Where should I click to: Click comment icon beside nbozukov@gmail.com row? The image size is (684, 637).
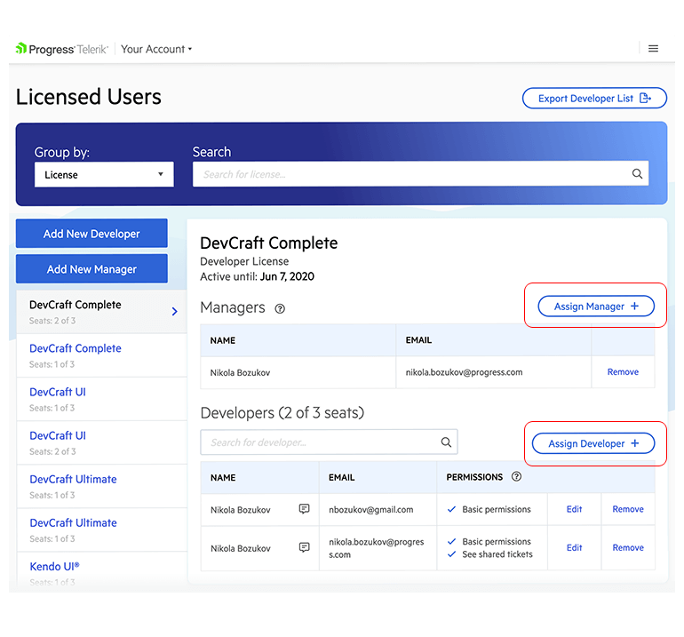click(304, 509)
